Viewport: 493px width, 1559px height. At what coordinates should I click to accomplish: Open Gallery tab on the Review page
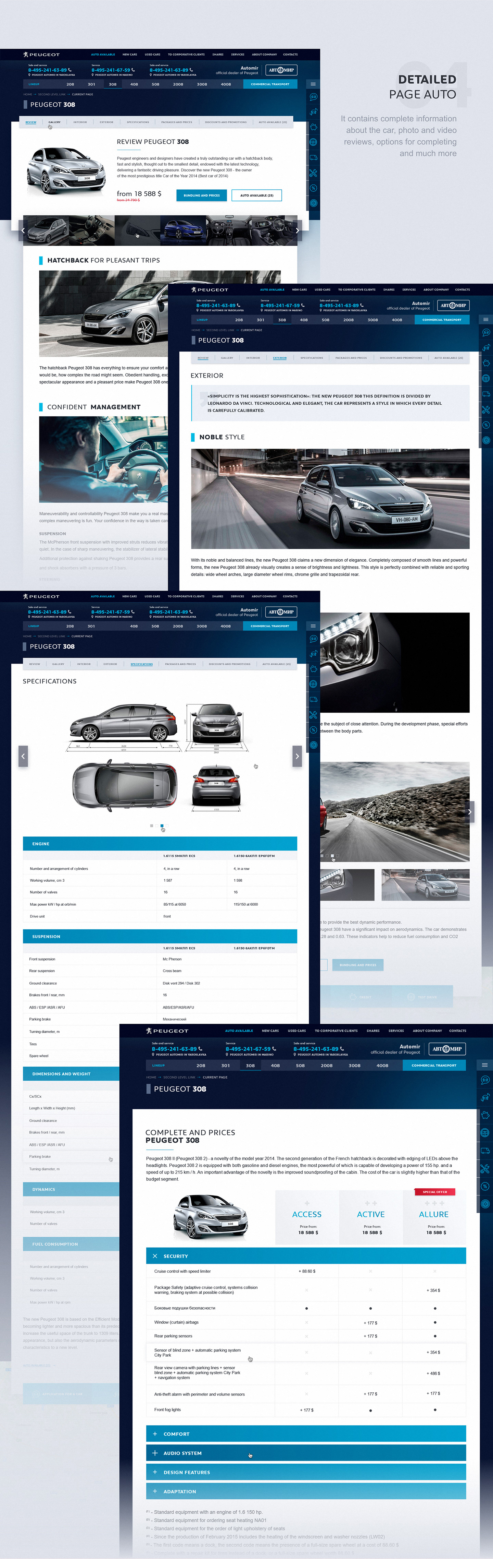54,122
